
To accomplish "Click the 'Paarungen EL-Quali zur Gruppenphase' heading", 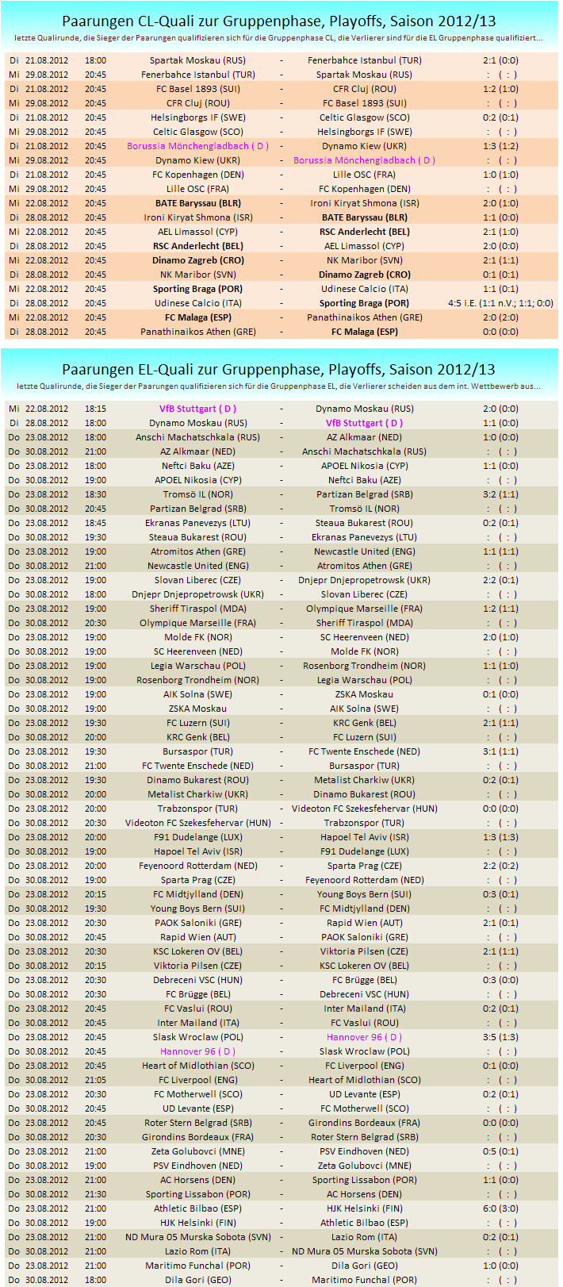I will [278, 369].
